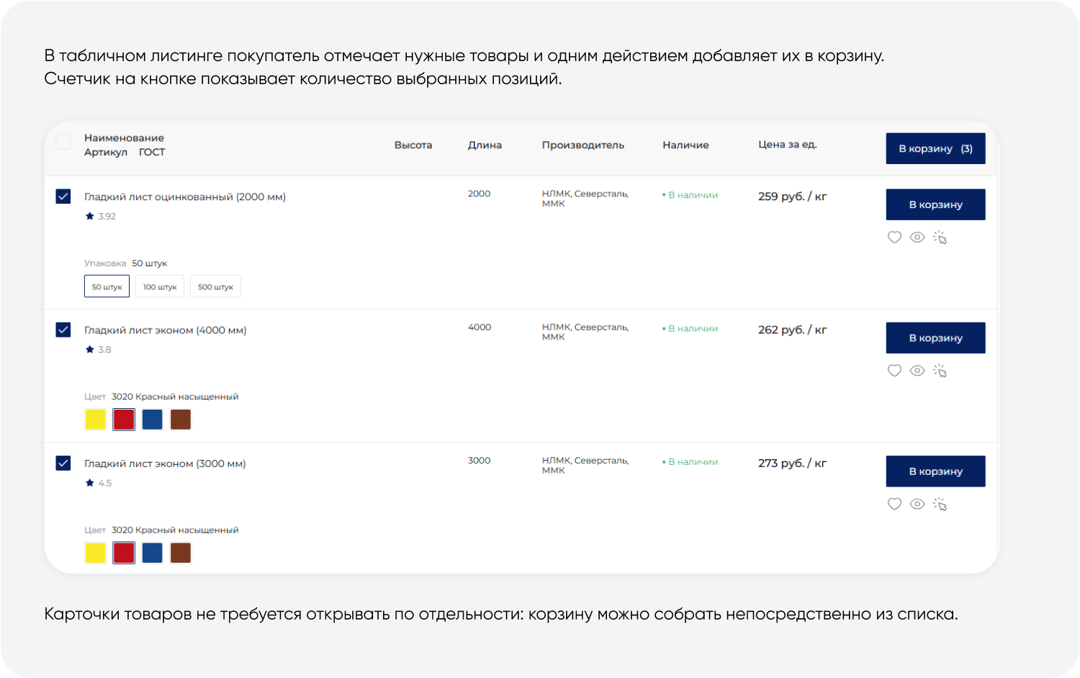Pick brown color for 3000 мм sheet
Image resolution: width=1080 pixels, height=678 pixels.
point(181,553)
